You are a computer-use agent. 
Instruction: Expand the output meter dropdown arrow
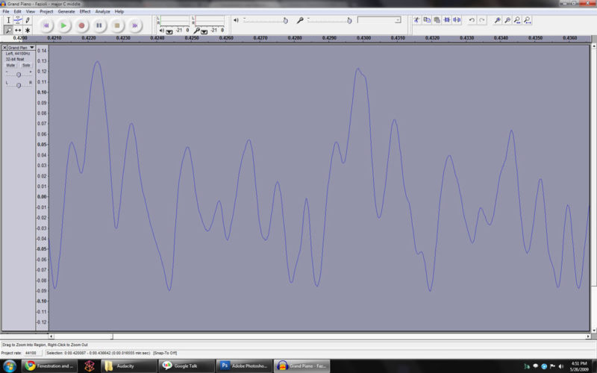tap(169, 31)
